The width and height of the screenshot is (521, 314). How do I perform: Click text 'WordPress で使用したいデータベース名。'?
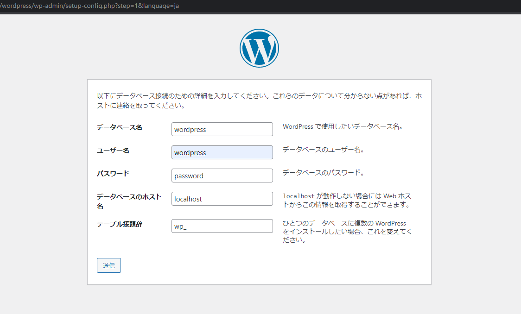[343, 126]
